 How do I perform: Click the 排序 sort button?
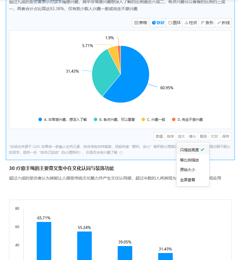170,136
